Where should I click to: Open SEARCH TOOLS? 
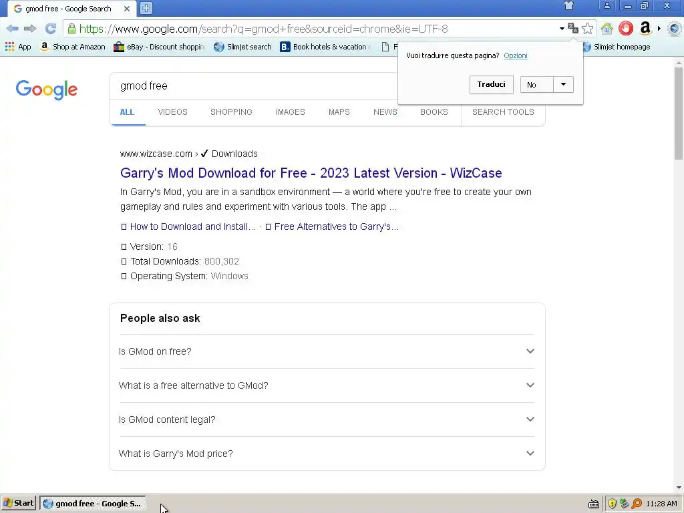point(503,112)
